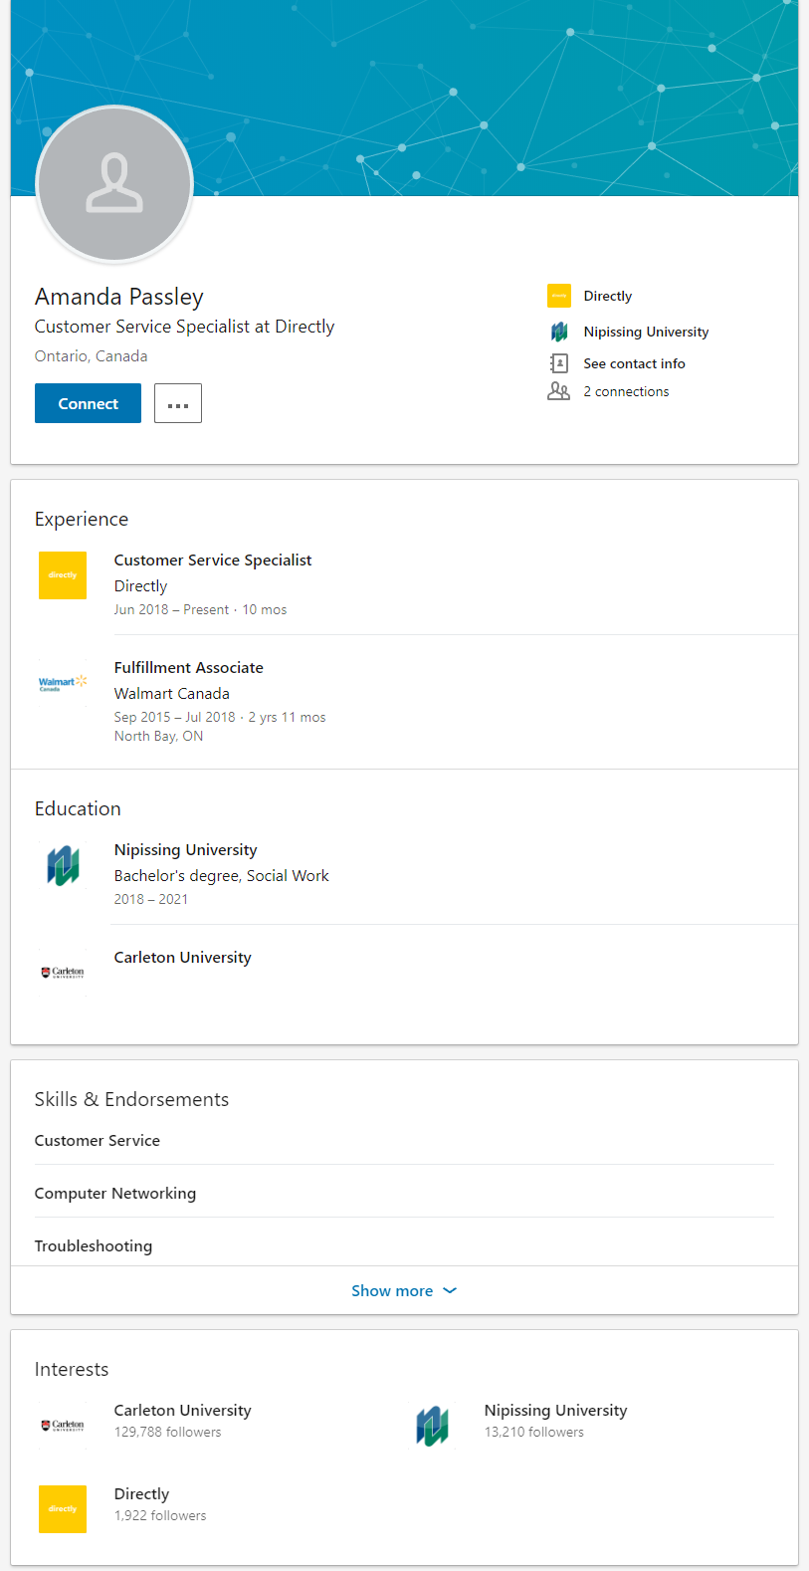This screenshot has width=809, height=1571.
Task: Open the Directly logo in profile summary
Action: tap(559, 296)
